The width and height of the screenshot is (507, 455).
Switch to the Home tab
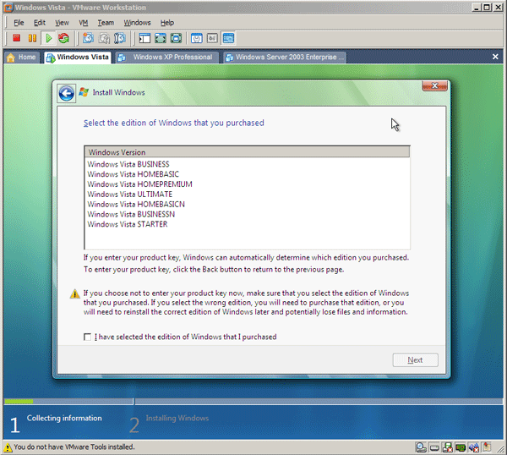[x=21, y=58]
